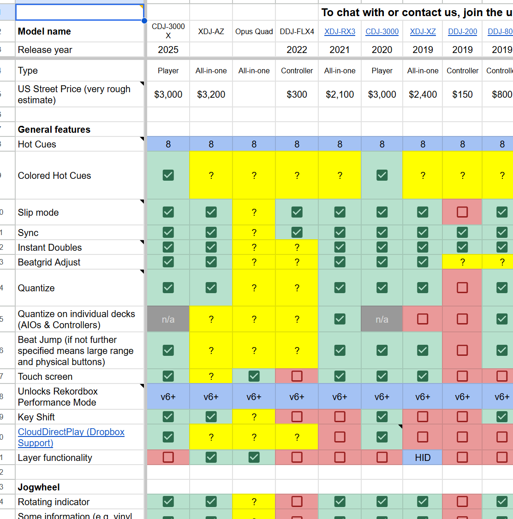
Task: Select the General features heading cell
Action: 79,129
